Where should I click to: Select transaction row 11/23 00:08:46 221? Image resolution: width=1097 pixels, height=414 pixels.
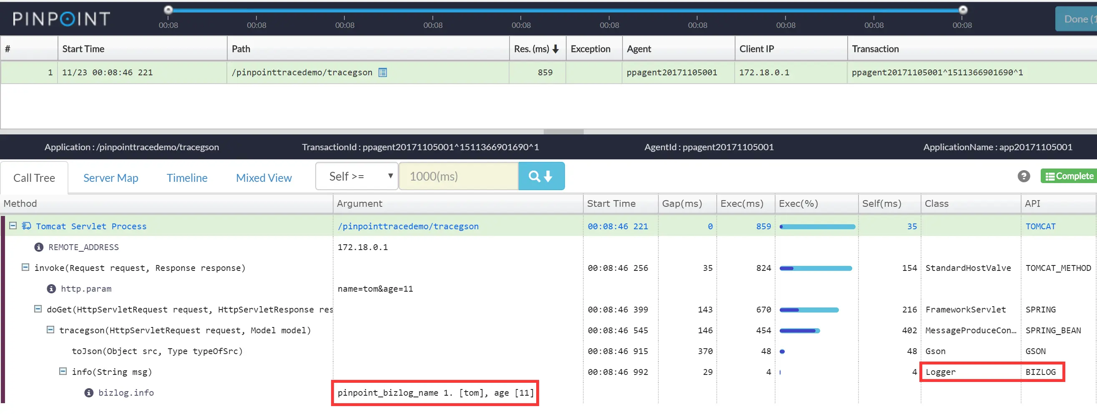(x=549, y=73)
